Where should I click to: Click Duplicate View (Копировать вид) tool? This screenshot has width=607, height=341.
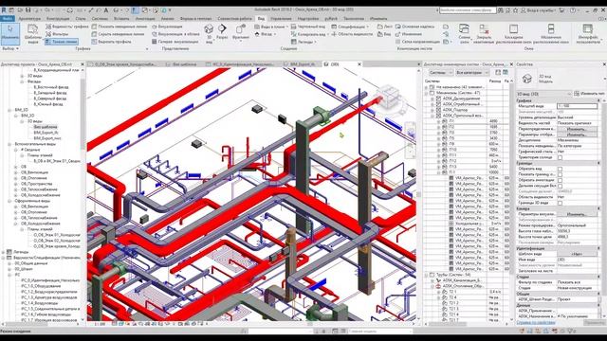click(x=309, y=34)
